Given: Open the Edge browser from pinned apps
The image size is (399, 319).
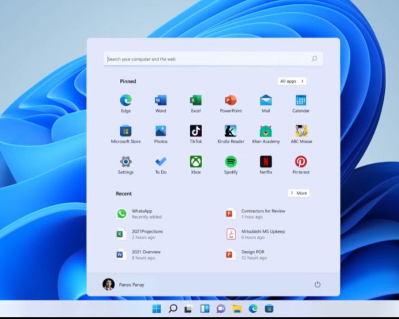Looking at the screenshot, I should (x=125, y=101).
